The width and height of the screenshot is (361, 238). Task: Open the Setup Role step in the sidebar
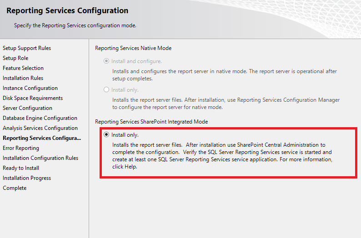[15, 58]
